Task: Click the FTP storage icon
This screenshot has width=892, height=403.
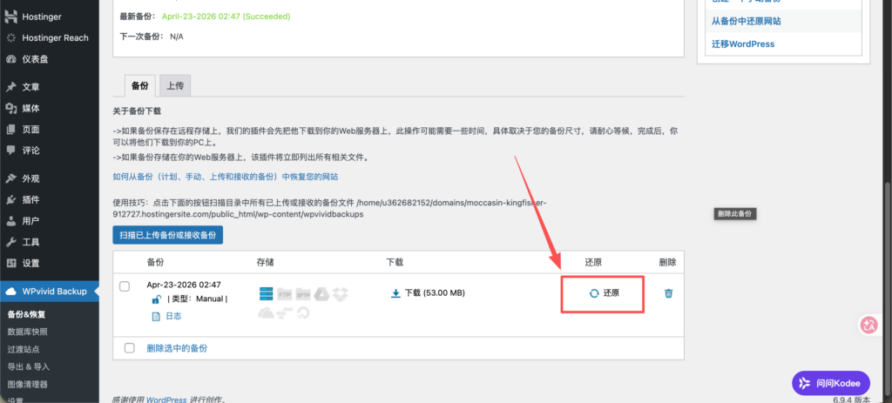Action: tap(285, 294)
